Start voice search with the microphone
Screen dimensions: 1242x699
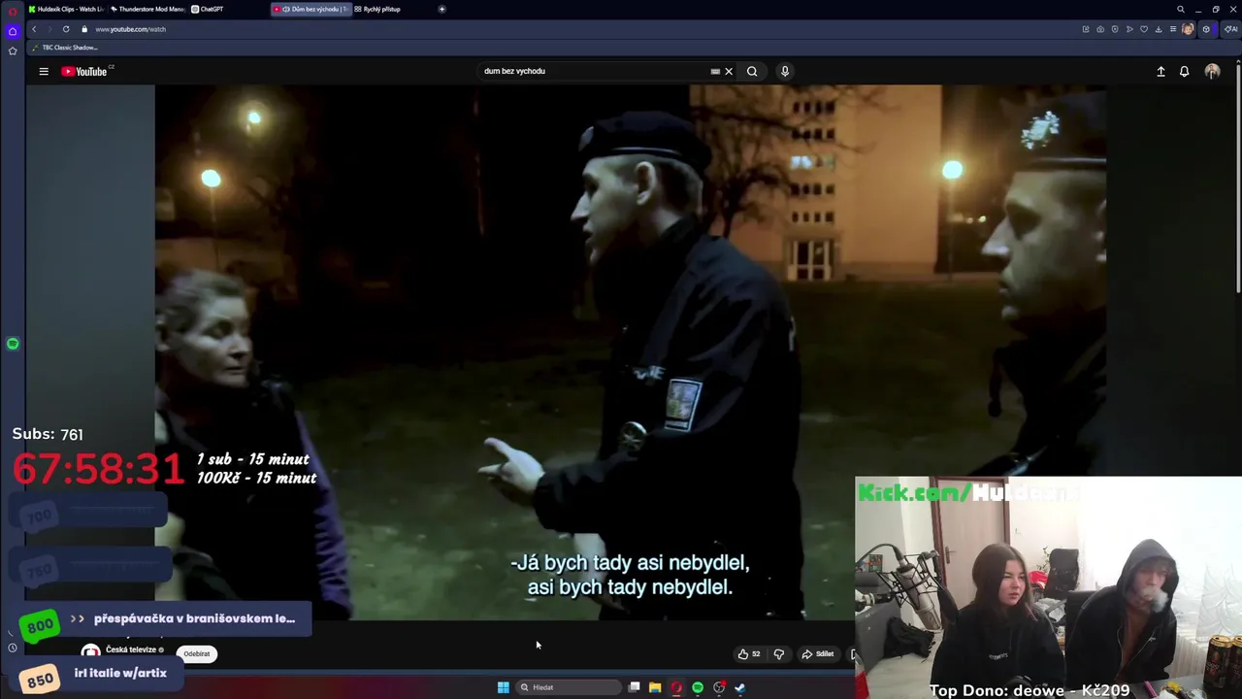[x=785, y=71]
